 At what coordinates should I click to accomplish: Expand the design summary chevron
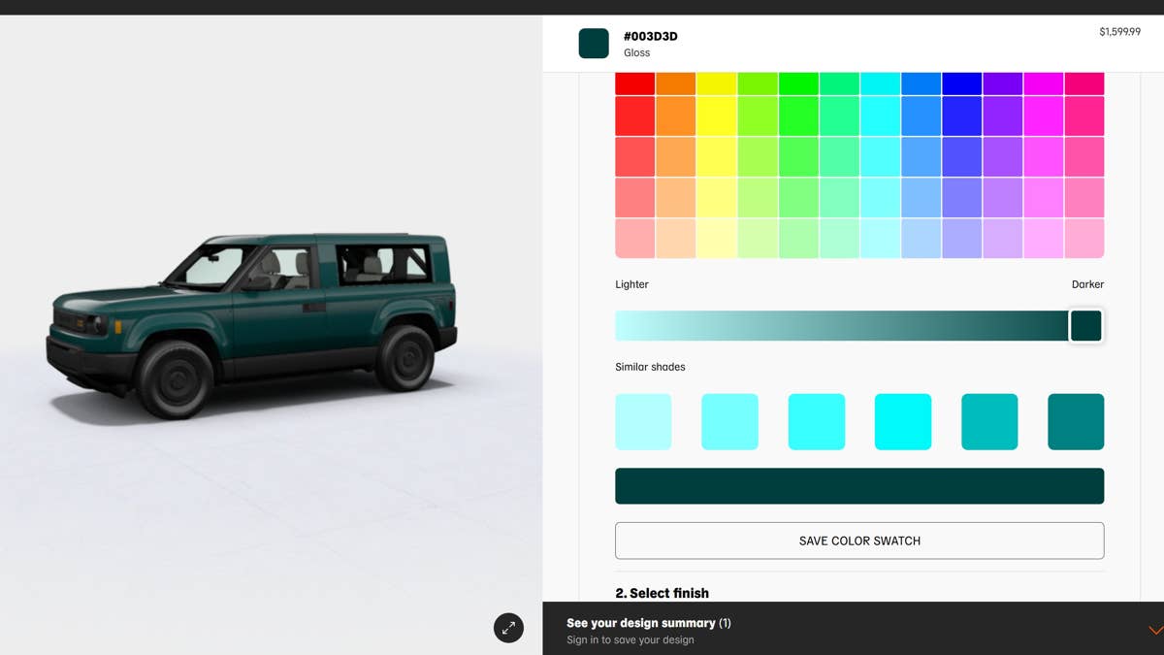[1155, 630]
